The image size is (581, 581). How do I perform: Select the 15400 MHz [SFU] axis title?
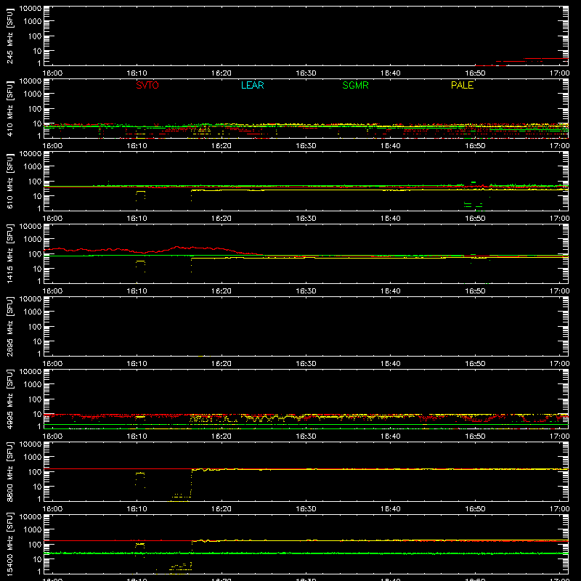coord(9,544)
